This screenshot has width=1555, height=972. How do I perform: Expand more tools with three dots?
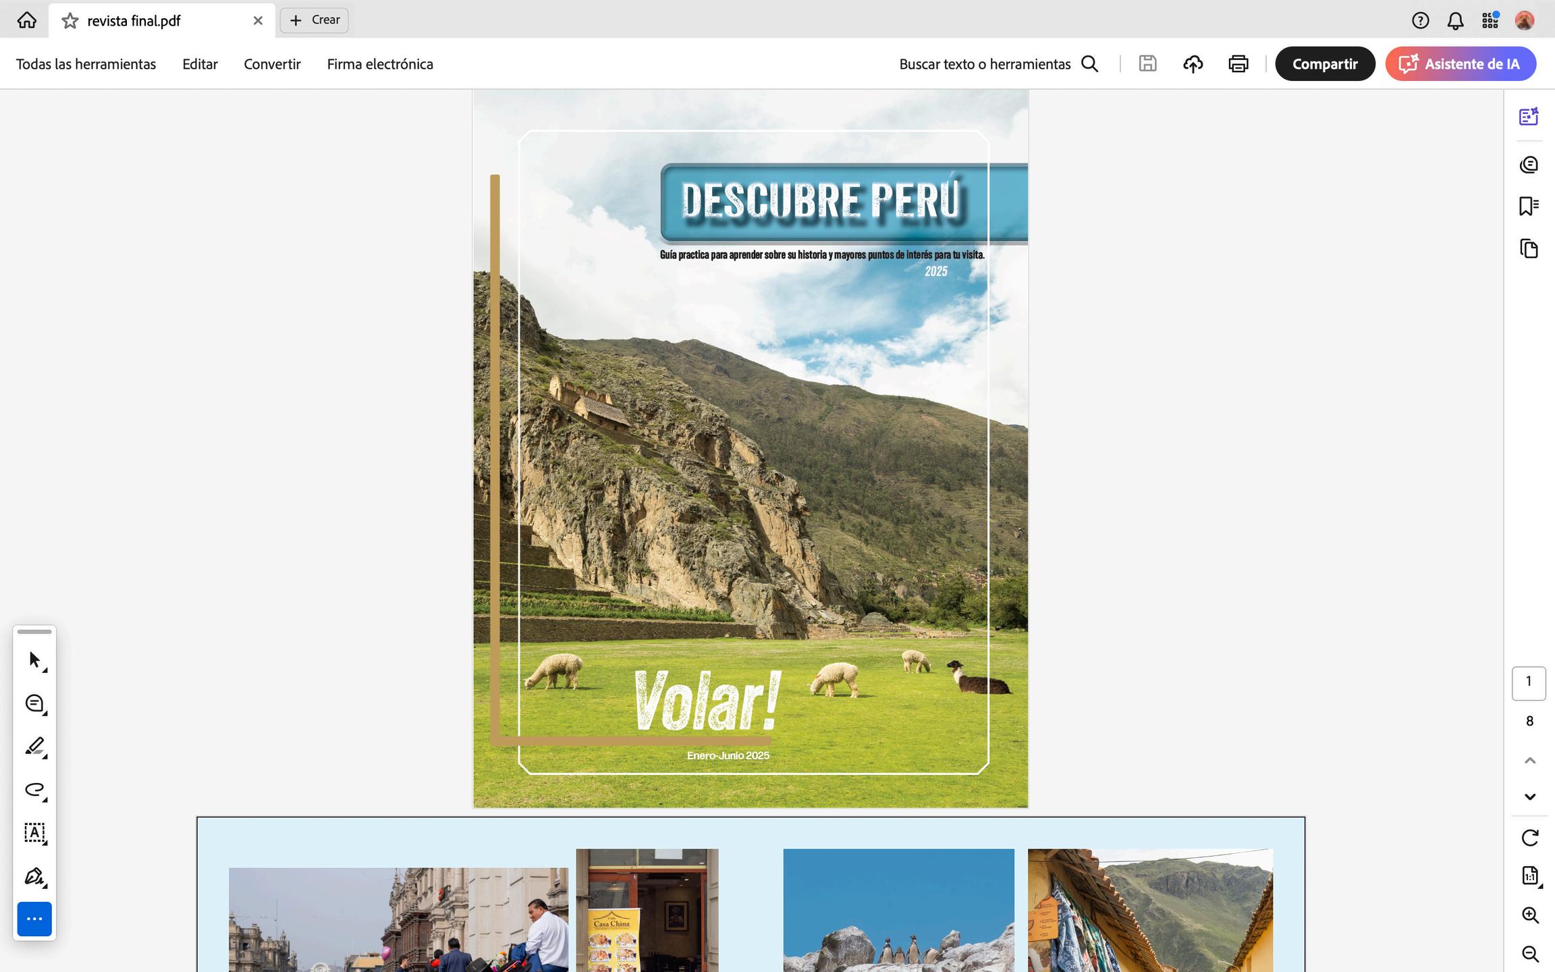[x=34, y=919]
